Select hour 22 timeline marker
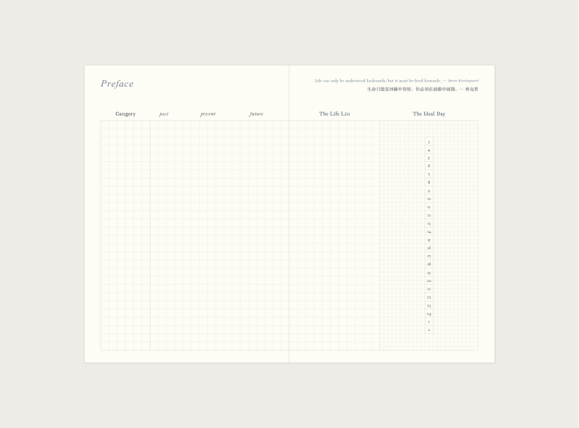The width and height of the screenshot is (579, 428). [x=429, y=297]
